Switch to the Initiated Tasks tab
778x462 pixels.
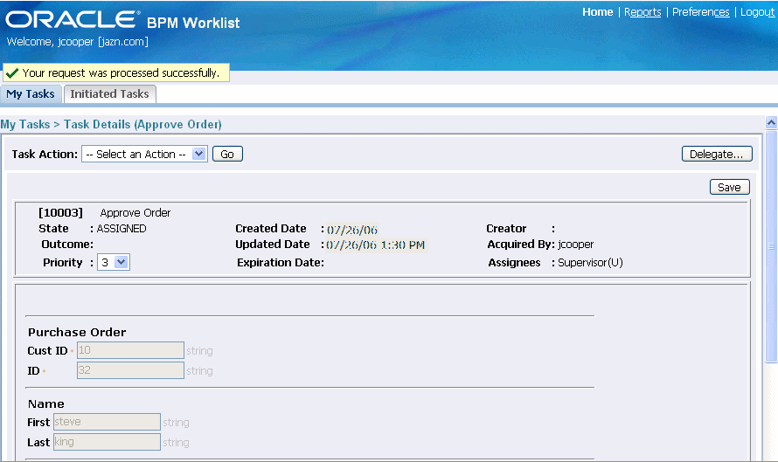tap(109, 93)
